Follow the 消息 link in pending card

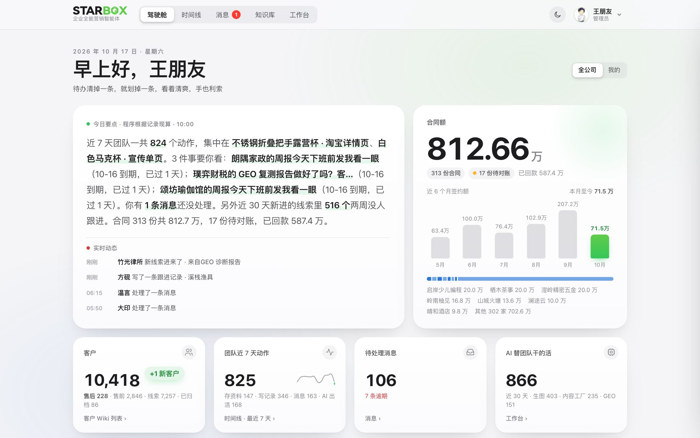coord(373,419)
